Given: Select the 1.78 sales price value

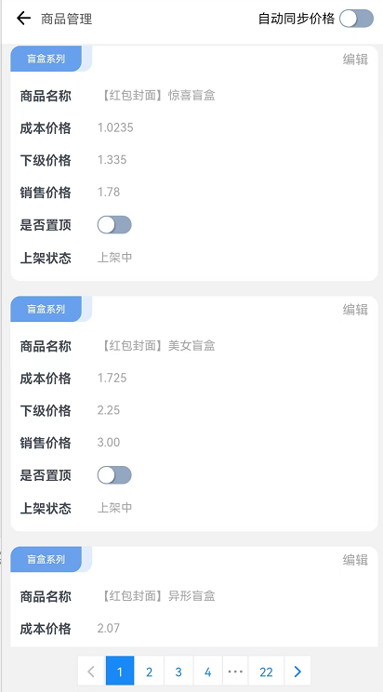Looking at the screenshot, I should [x=109, y=193].
